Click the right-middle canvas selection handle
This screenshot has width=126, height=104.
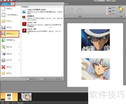123,55
